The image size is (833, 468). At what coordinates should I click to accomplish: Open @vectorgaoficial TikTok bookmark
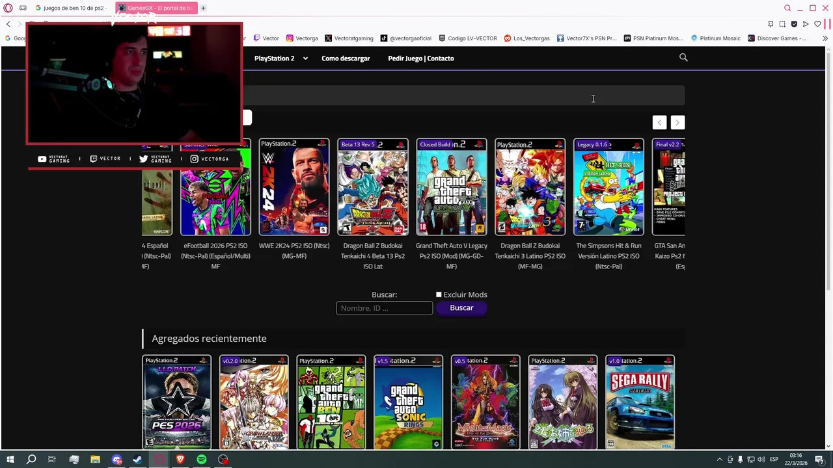coord(406,38)
